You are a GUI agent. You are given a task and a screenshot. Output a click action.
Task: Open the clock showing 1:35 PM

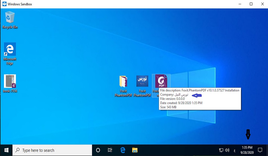[x=247, y=150]
